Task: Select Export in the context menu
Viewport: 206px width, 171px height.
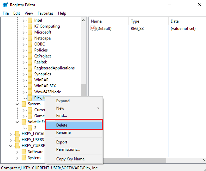Action: pyautogui.click(x=74, y=142)
